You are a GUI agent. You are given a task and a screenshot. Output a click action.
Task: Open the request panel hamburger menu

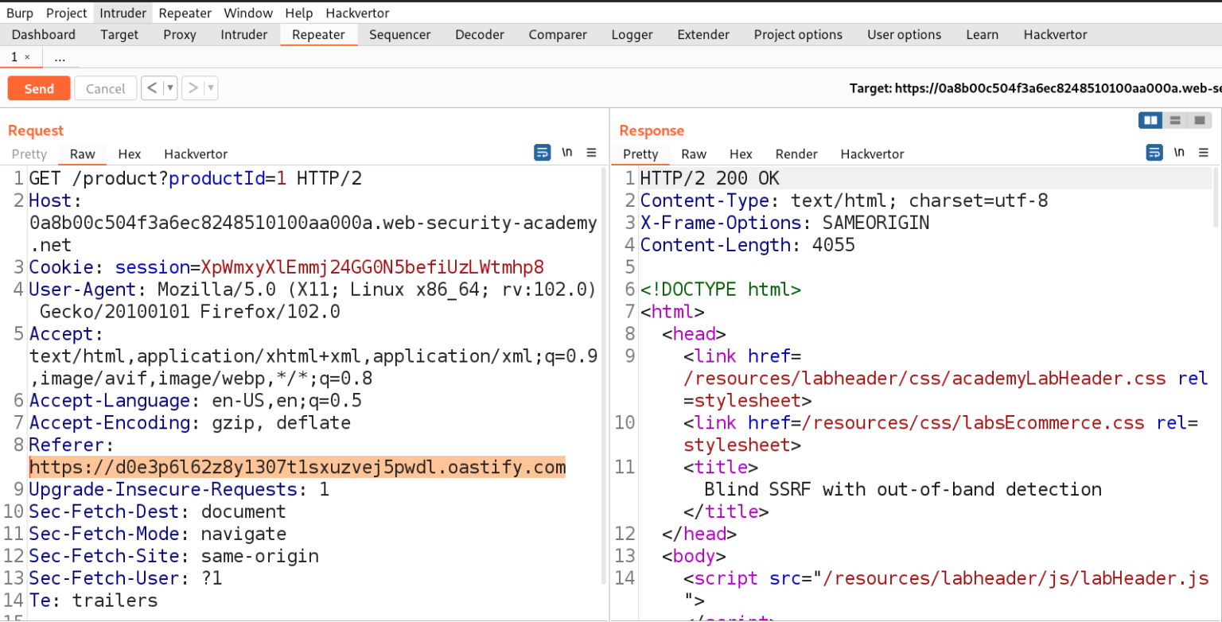(x=592, y=154)
